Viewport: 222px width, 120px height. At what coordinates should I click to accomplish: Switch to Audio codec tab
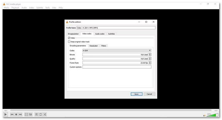point(100,34)
